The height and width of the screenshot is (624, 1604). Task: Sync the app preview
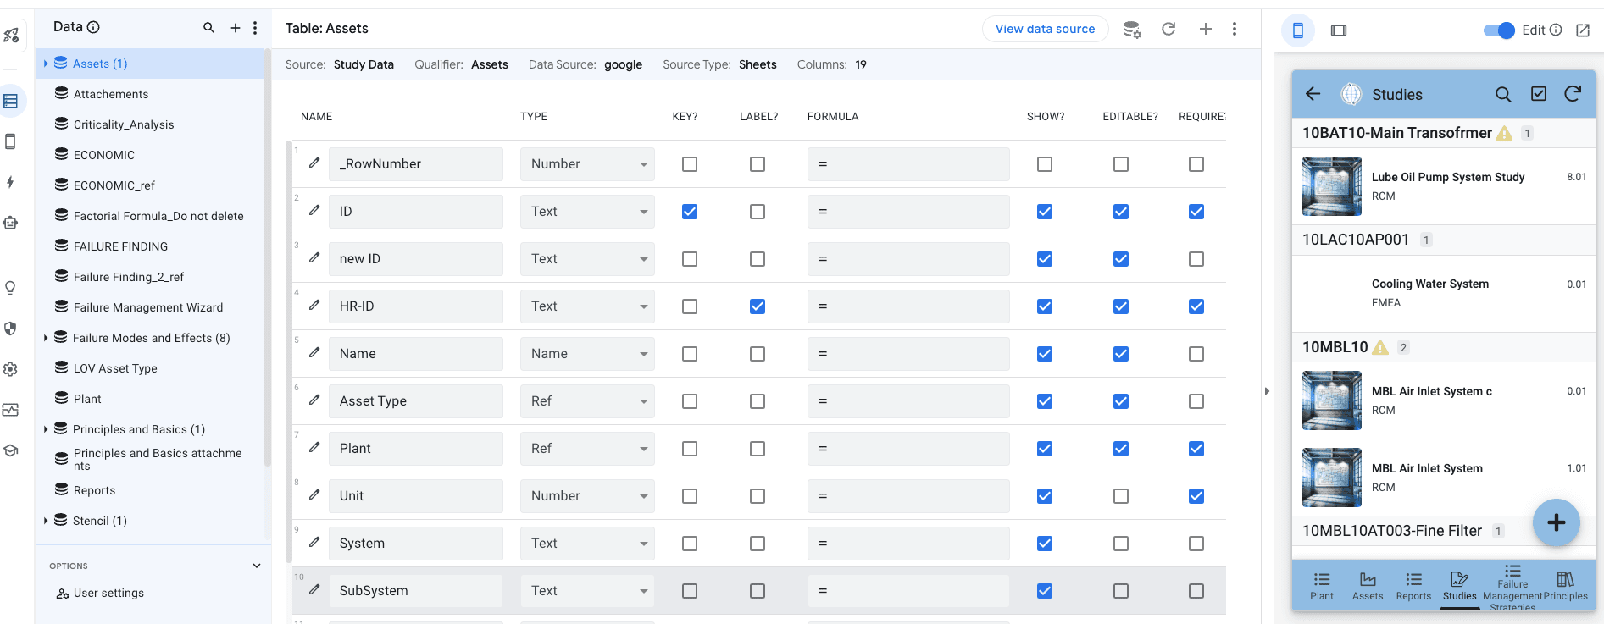1573,94
